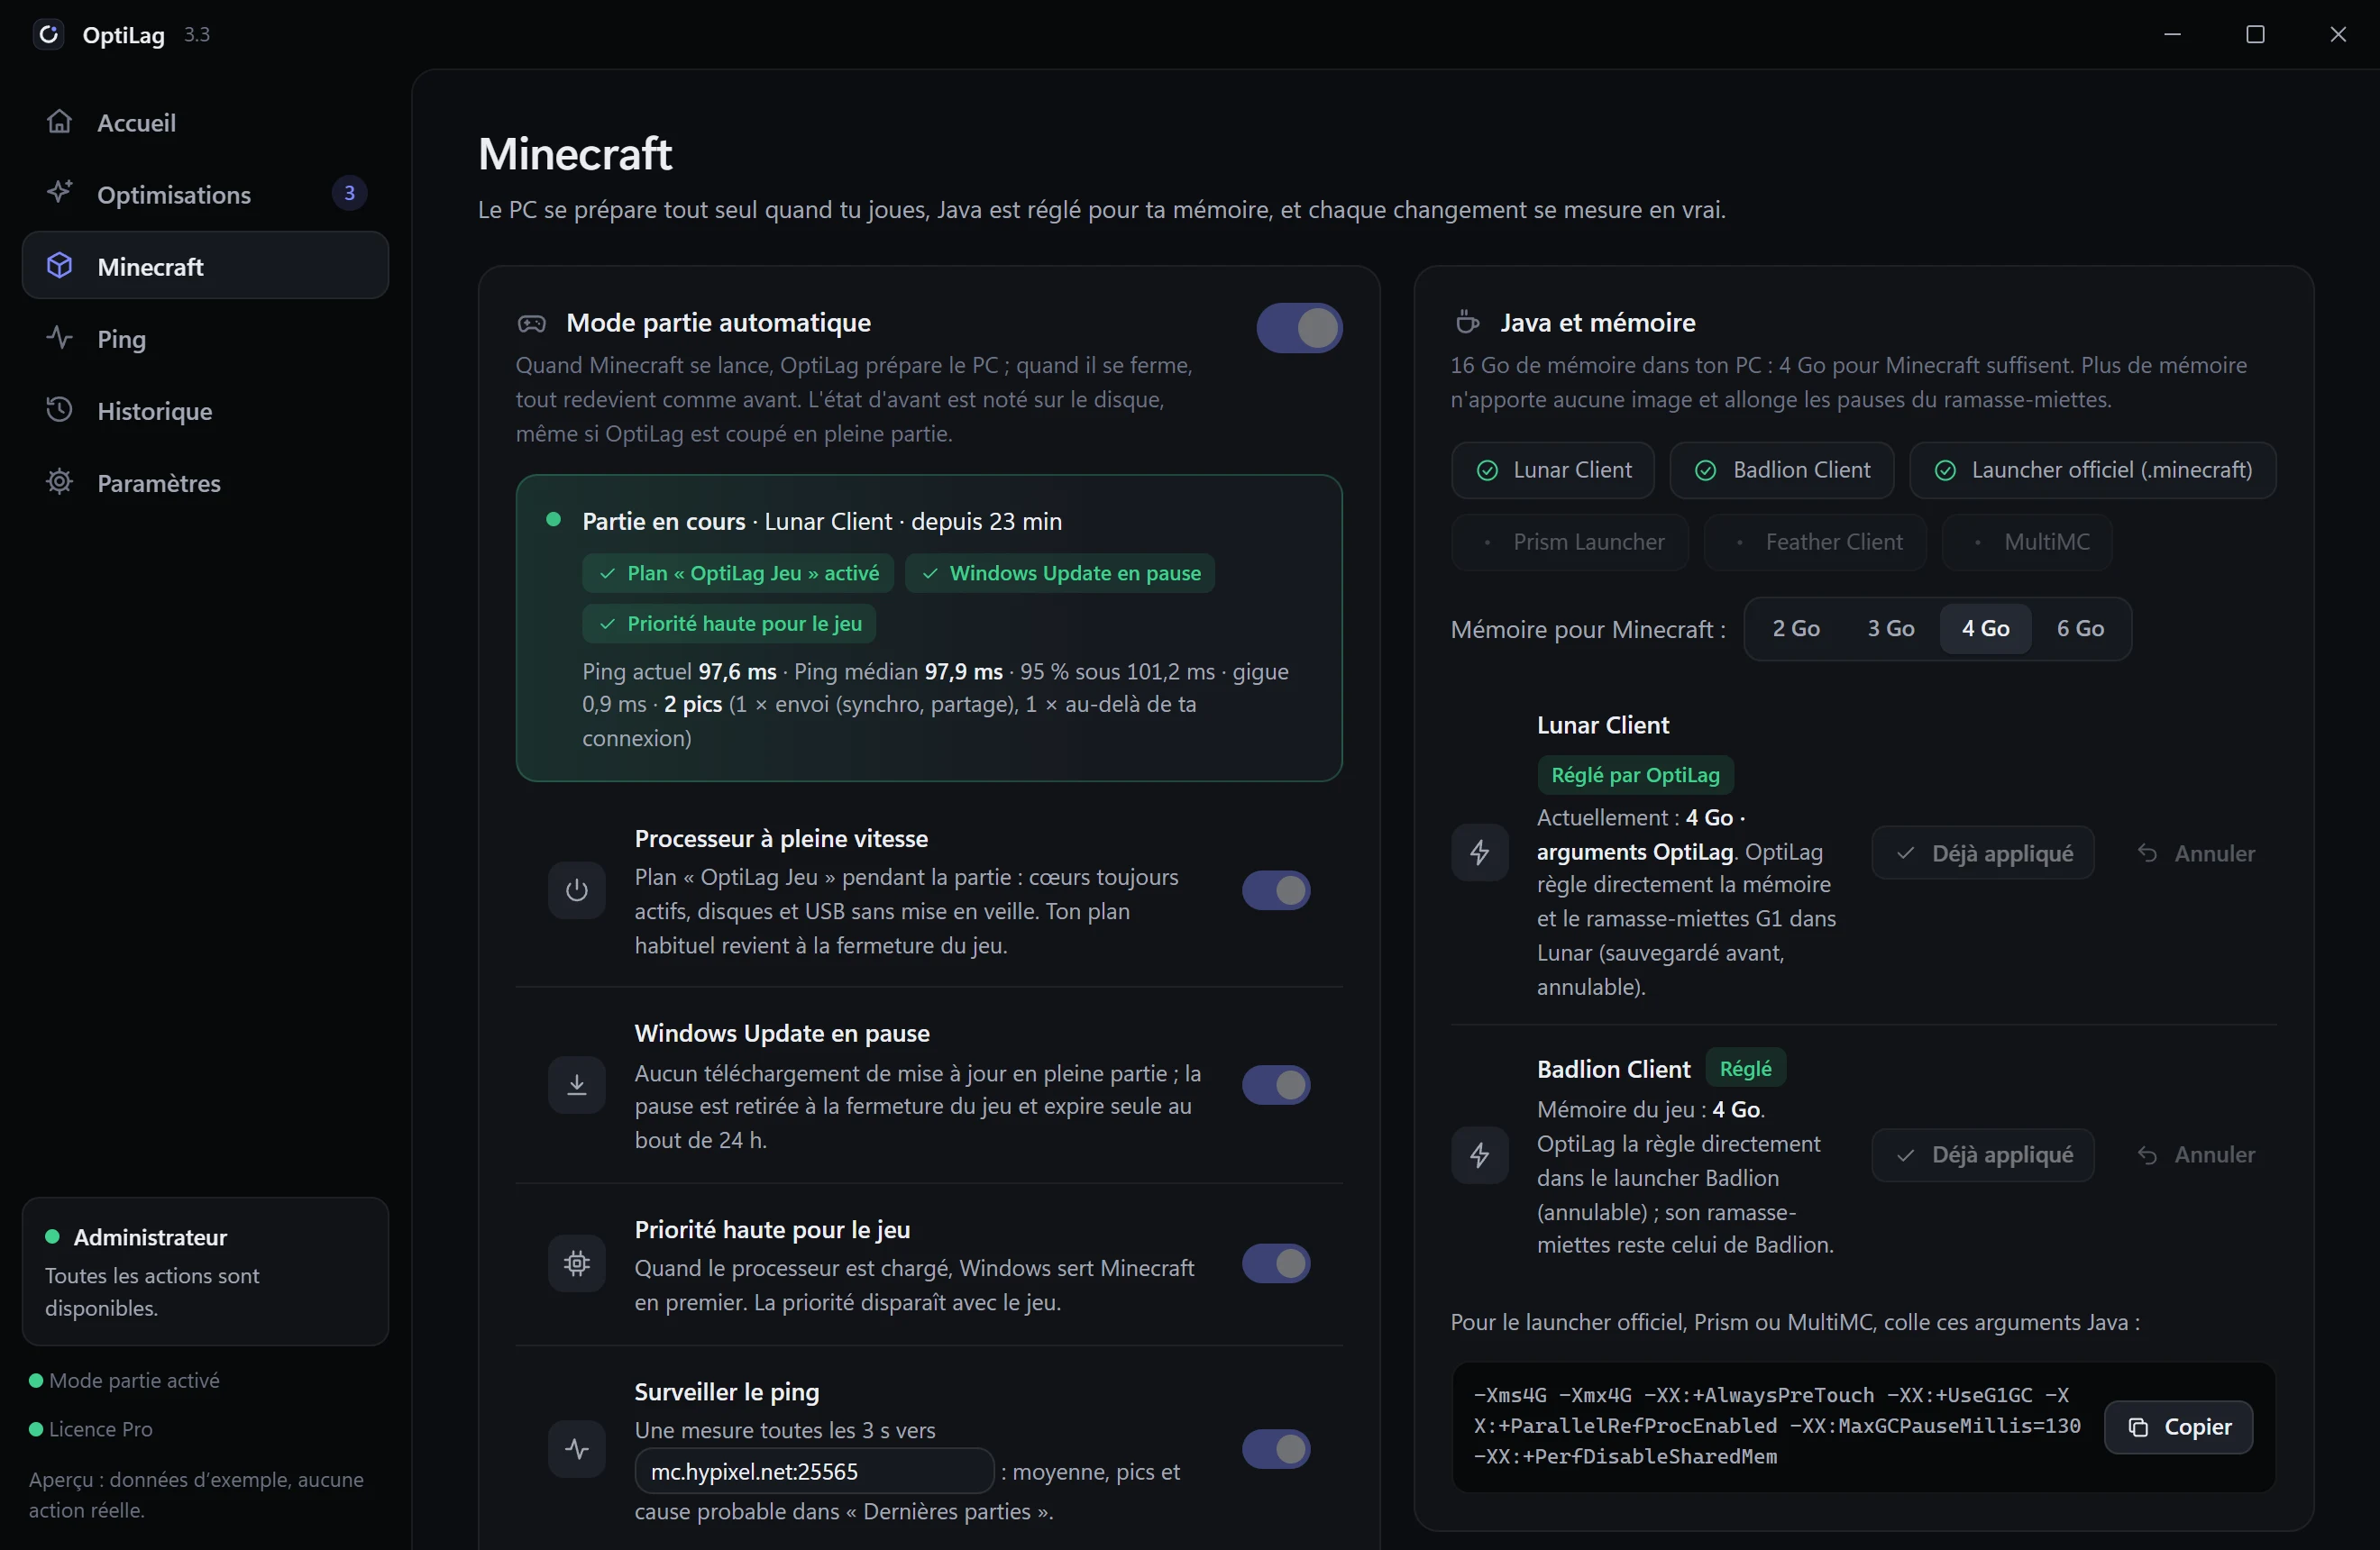Click the coffee cup icon beside Java et mémoire
Image resolution: width=2380 pixels, height=1550 pixels.
pos(1467,322)
